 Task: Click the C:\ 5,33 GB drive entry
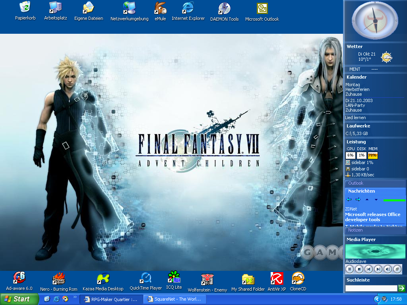pos(357,133)
